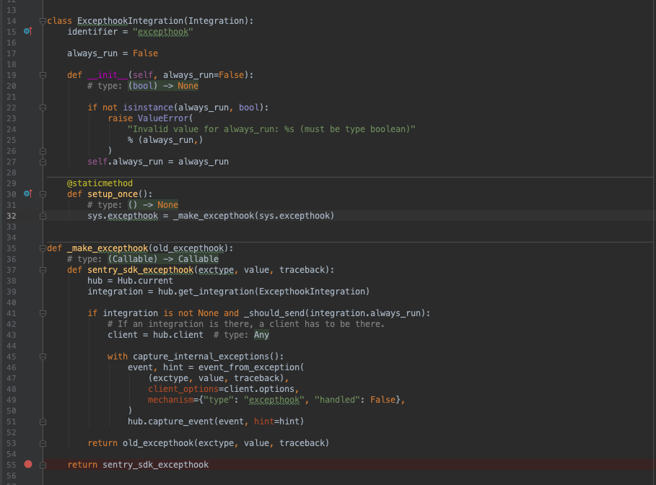This screenshot has width=656, height=485.
Task: Click the @staticmethod decorator
Action: point(100,183)
